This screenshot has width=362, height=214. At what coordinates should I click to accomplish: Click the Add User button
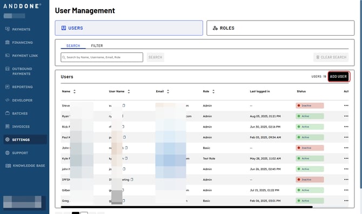click(x=338, y=77)
